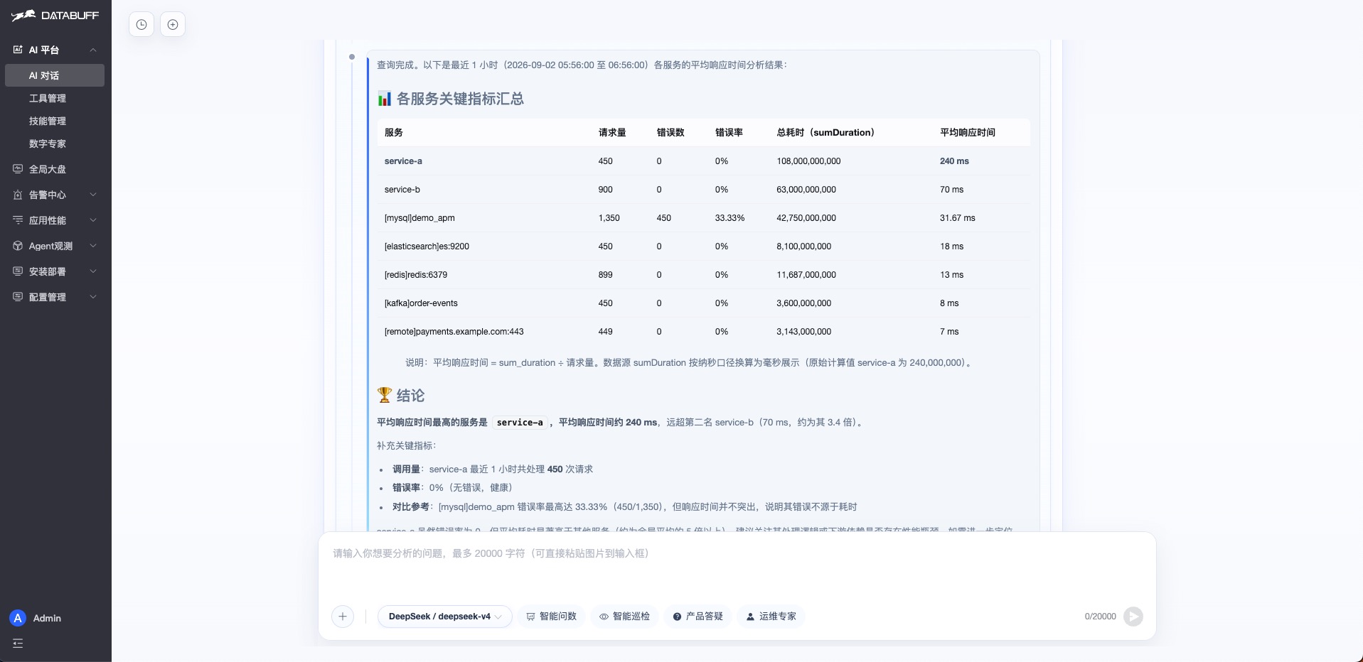Click the 告警中心 alarm icon
The width and height of the screenshot is (1363, 662).
tap(18, 195)
